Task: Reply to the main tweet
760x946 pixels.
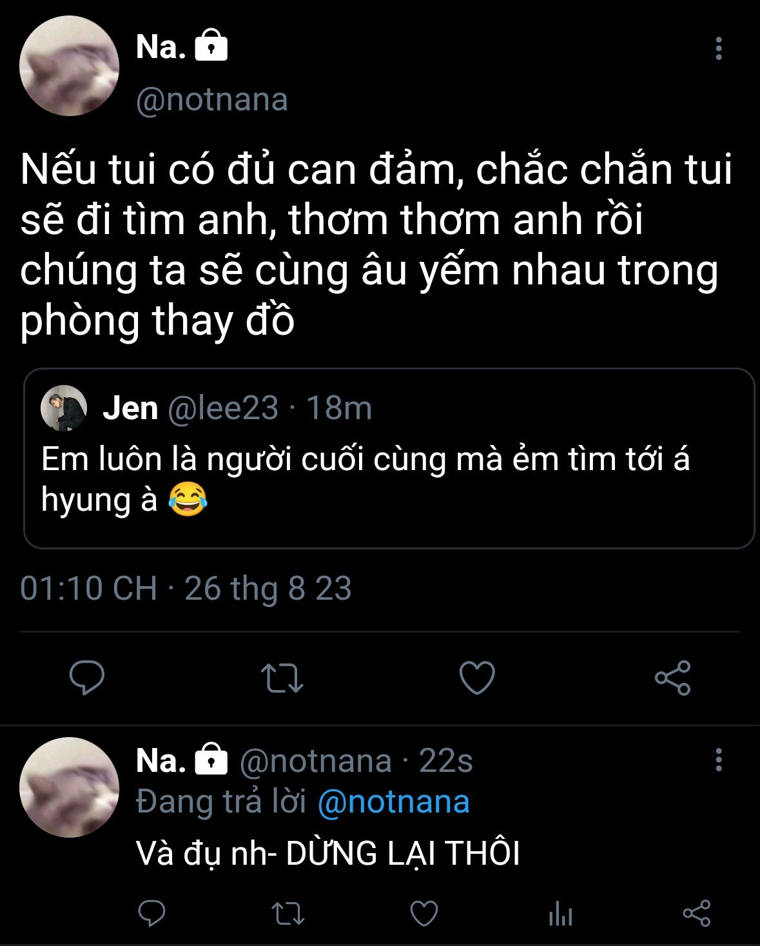Action: [87, 678]
